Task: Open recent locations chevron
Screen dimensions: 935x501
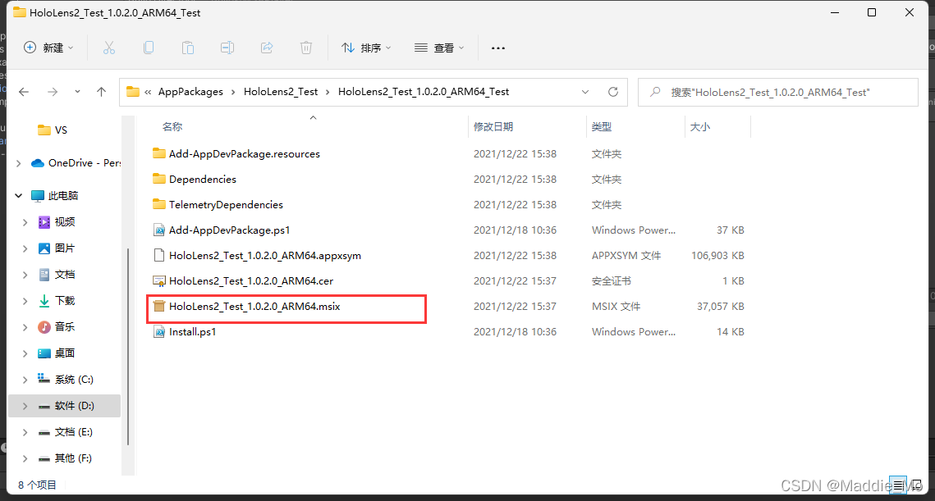Action: pos(77,92)
